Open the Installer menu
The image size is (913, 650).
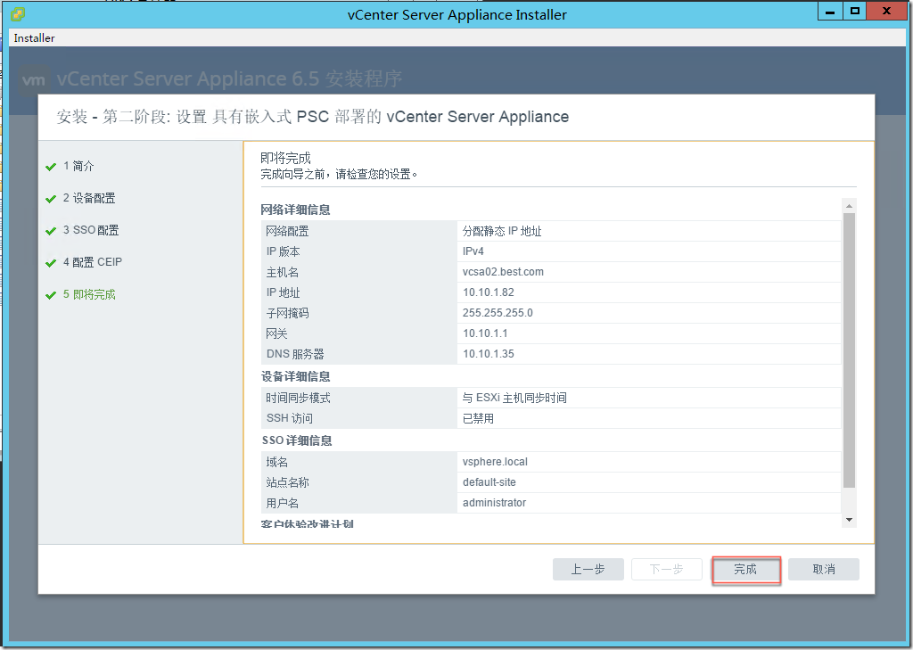click(34, 37)
